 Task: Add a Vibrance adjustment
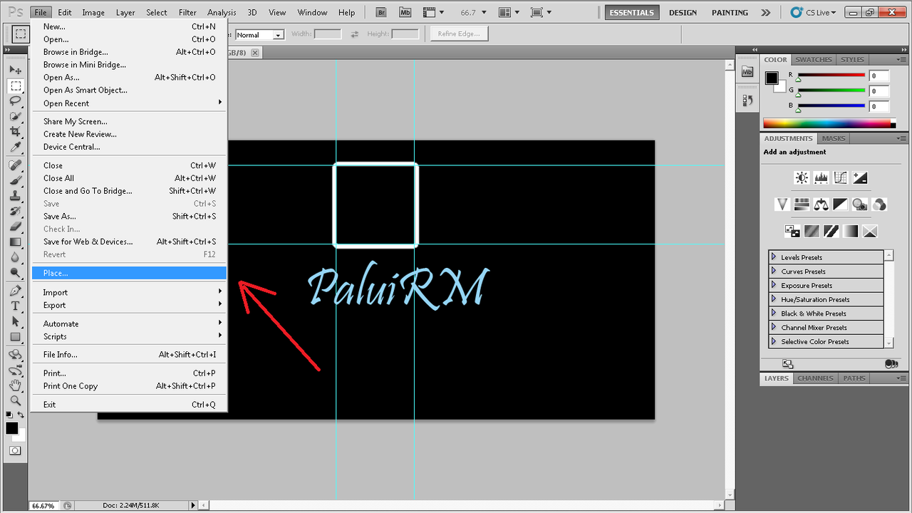coord(782,204)
